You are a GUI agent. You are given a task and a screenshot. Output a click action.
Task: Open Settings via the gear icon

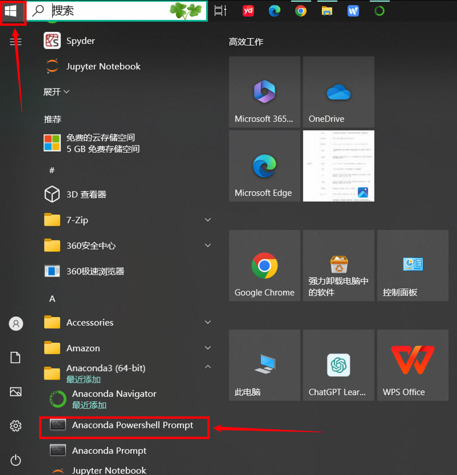[16, 425]
